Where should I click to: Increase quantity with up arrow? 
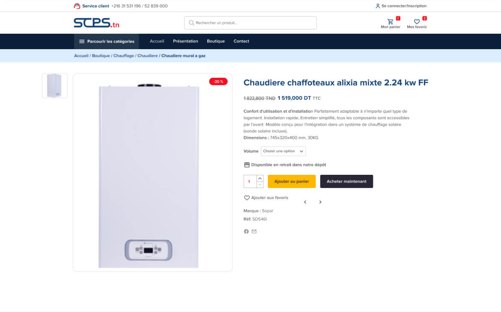[x=260, y=178]
